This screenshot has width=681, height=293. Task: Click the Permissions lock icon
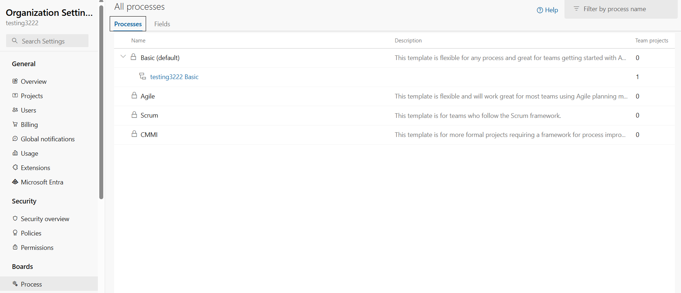[x=15, y=247]
